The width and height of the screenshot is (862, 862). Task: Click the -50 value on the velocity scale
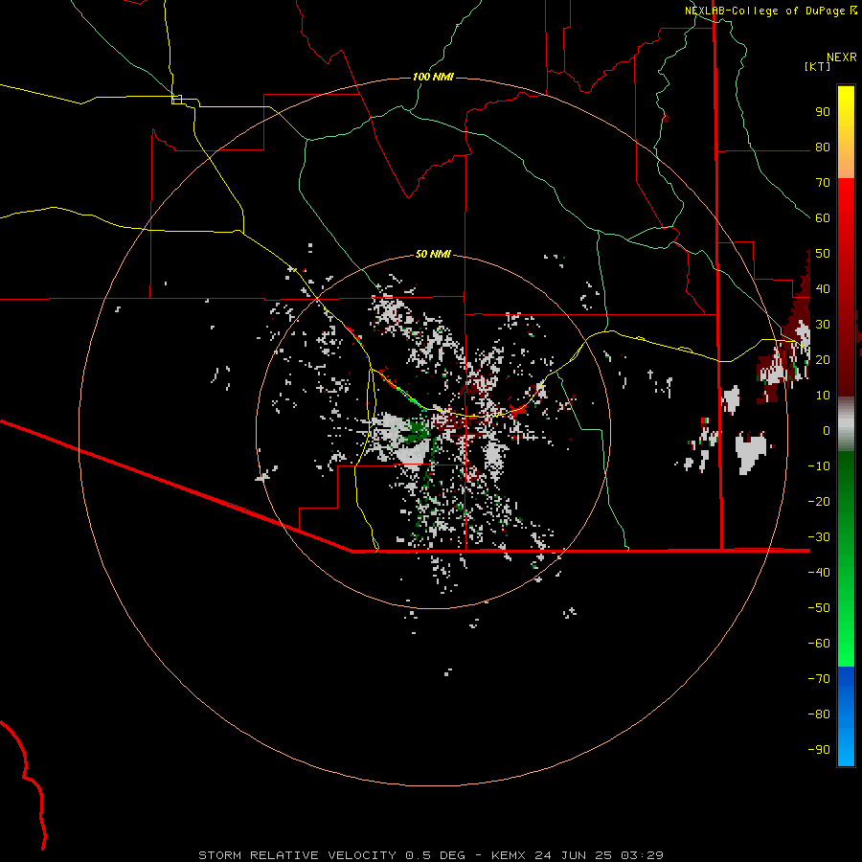point(819,608)
